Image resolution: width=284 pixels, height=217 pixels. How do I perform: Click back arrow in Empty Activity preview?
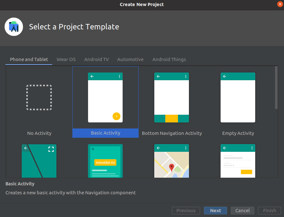coord(224,76)
